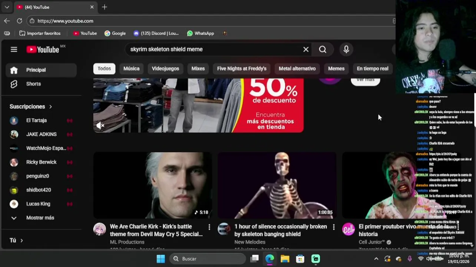Clear the search box text
Screen dimensions: 476x267
tap(306, 49)
